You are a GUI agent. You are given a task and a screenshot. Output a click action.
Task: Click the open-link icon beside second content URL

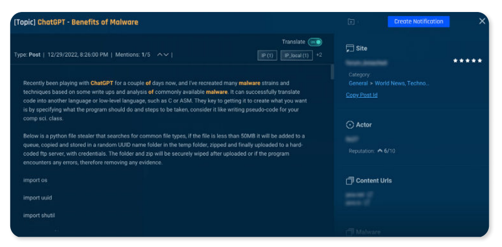[367, 202]
